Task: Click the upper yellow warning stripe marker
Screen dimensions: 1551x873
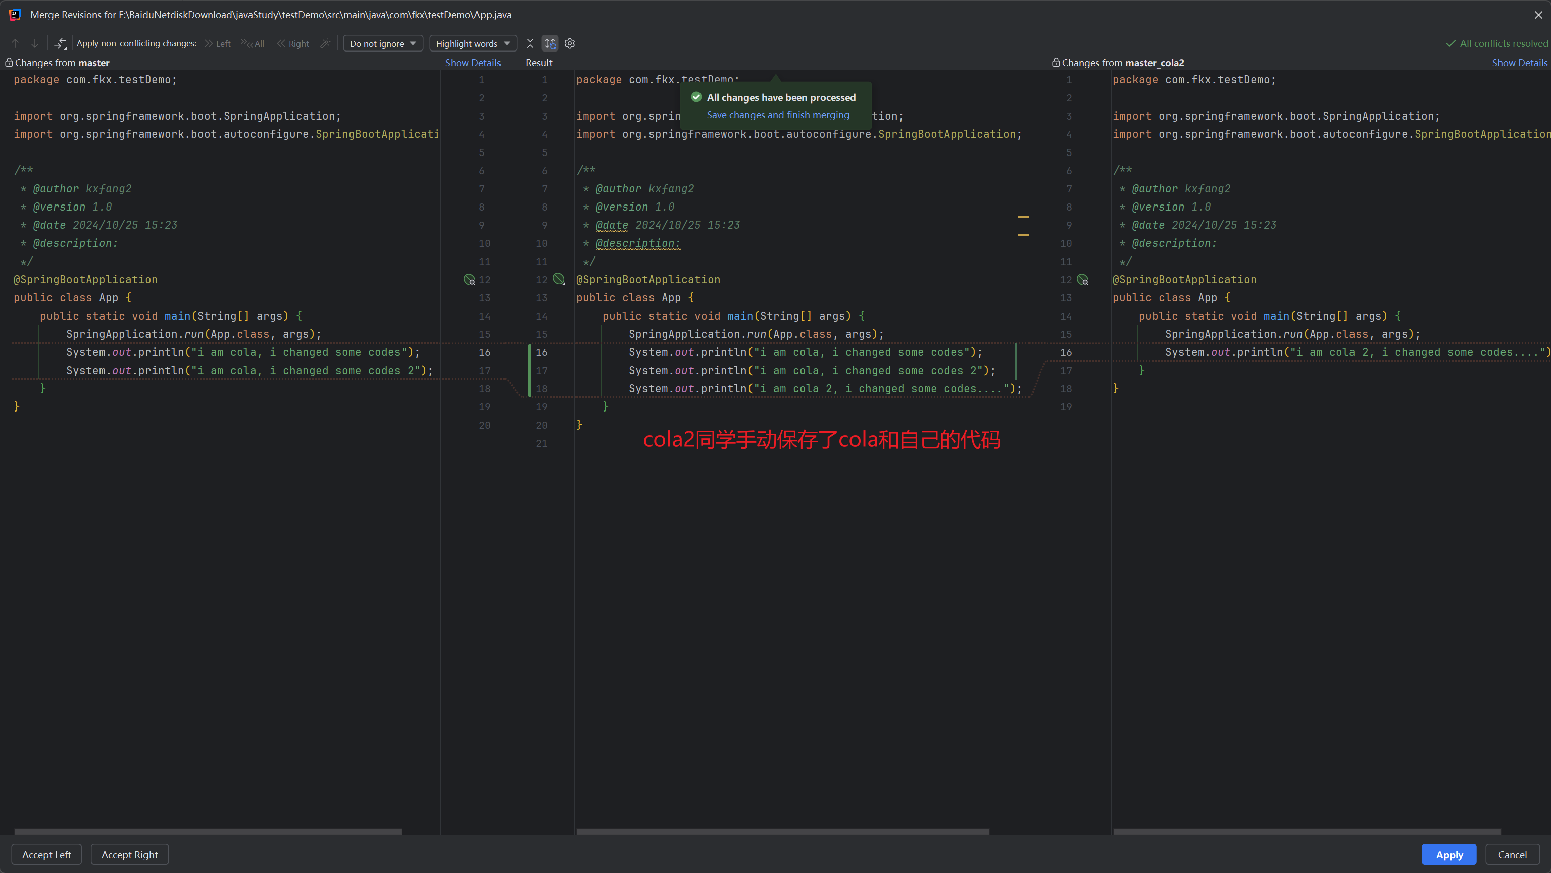Action: coord(1023,216)
